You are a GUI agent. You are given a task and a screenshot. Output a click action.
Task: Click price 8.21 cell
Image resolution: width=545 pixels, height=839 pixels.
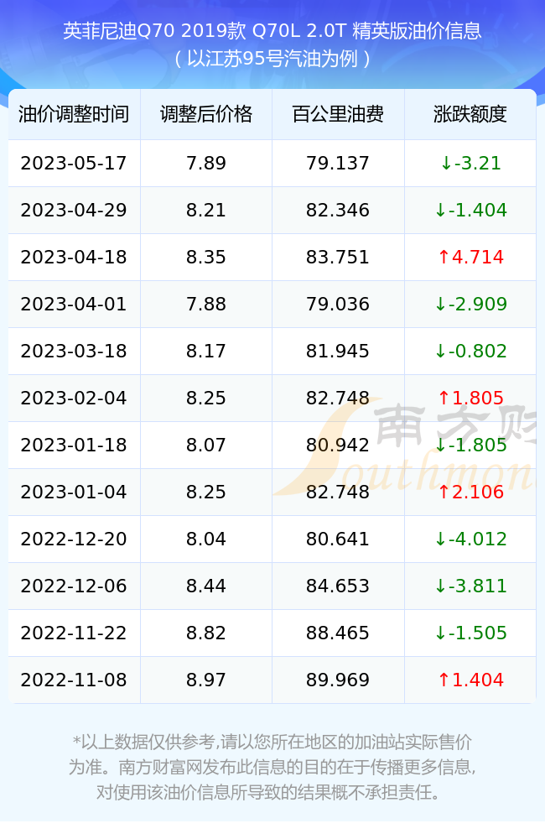pos(206,211)
